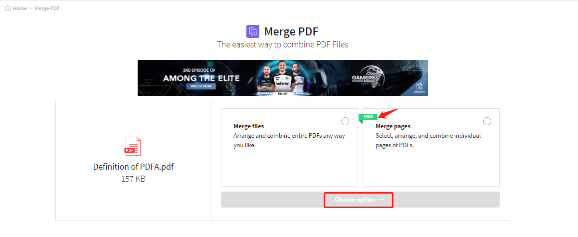Click the Home house icon in breadcrumb
Image resolution: width=578 pixels, height=237 pixels.
tap(8, 8)
